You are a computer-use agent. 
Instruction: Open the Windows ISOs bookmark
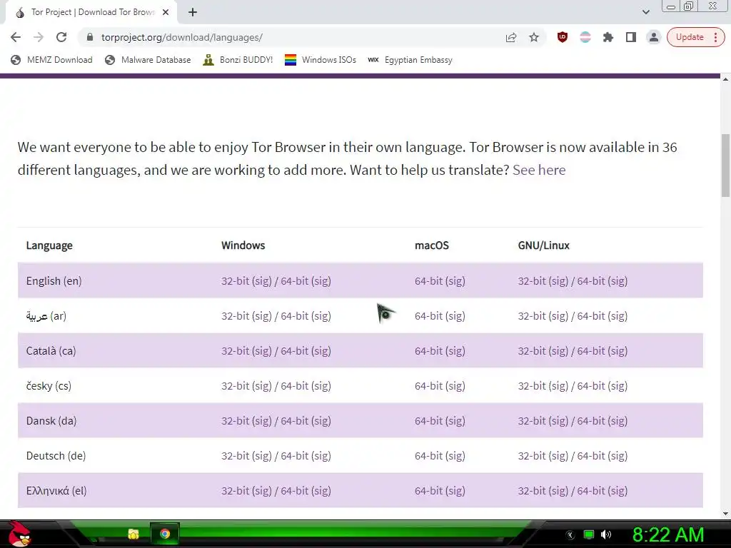(x=321, y=60)
